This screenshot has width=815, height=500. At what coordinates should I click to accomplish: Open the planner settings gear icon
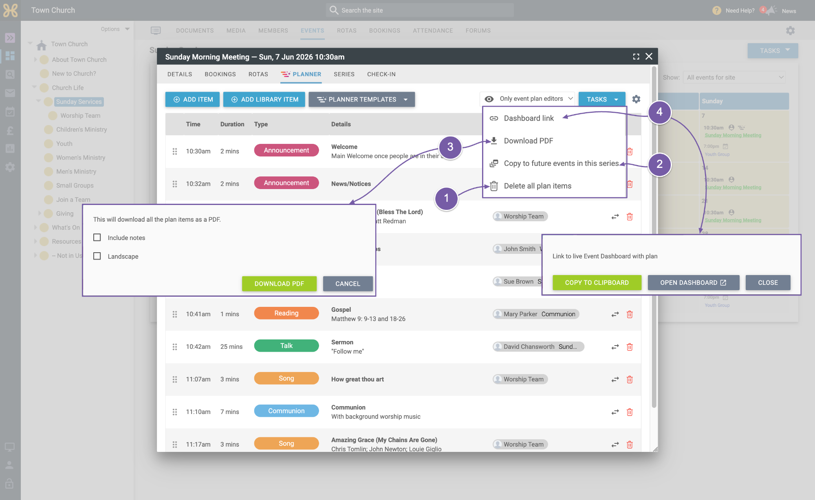[x=636, y=99]
